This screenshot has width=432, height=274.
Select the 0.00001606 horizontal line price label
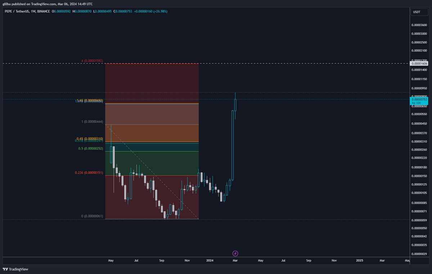(x=420, y=64)
